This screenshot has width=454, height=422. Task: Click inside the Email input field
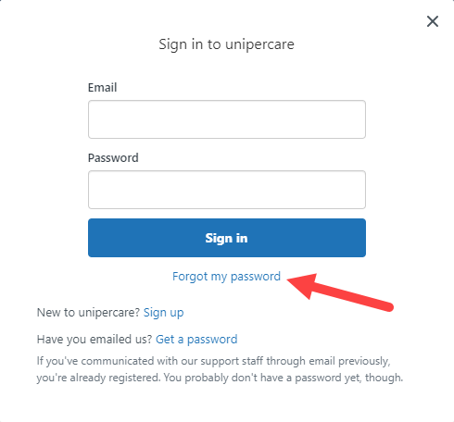[227, 119]
